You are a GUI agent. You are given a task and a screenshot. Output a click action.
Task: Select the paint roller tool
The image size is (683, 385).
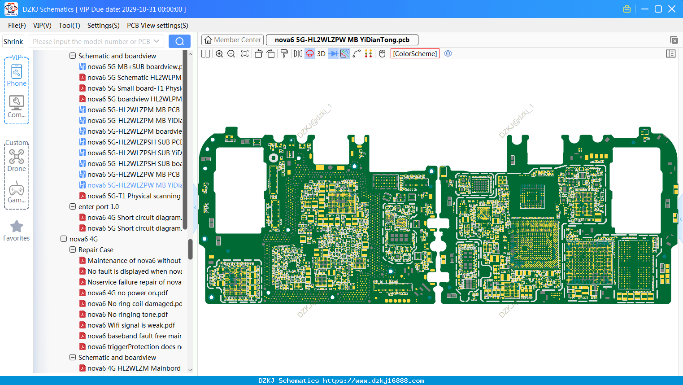284,54
